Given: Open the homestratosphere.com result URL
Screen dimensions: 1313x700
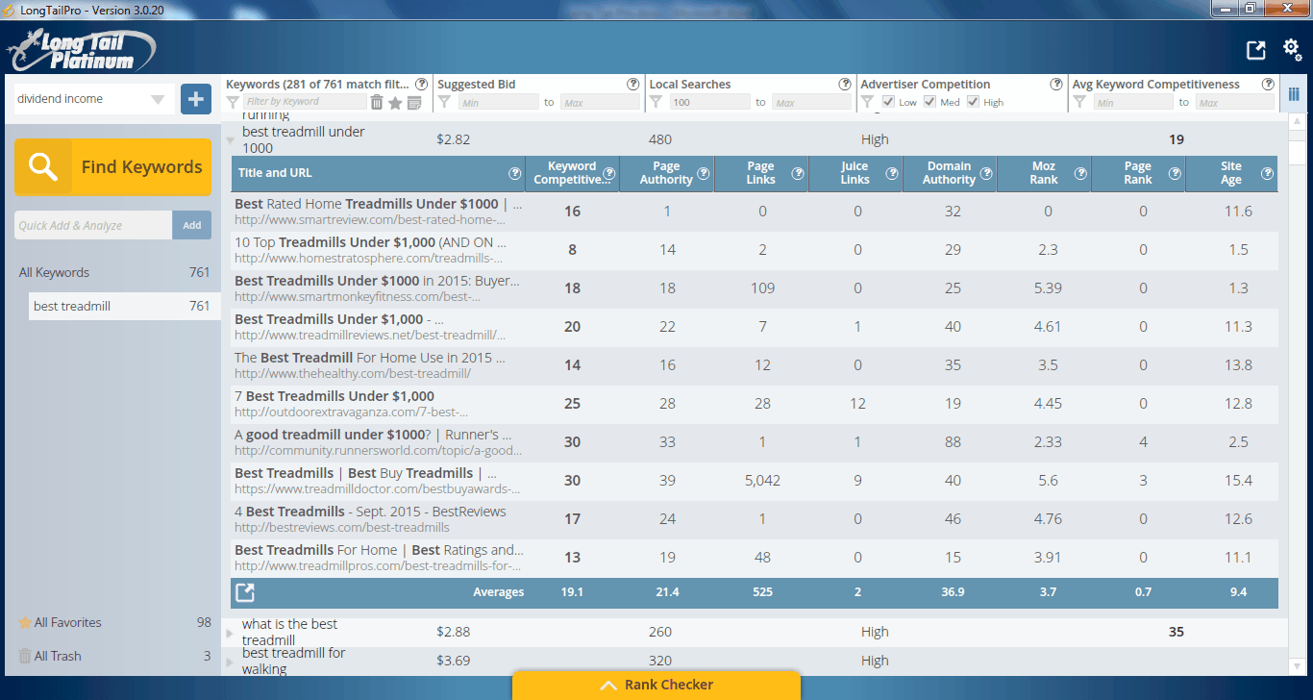Looking at the screenshot, I should 370,259.
